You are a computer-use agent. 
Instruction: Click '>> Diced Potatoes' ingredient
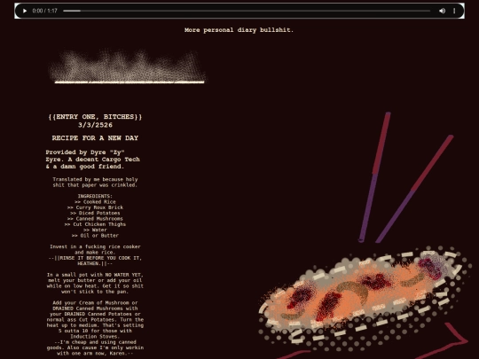pos(95,213)
